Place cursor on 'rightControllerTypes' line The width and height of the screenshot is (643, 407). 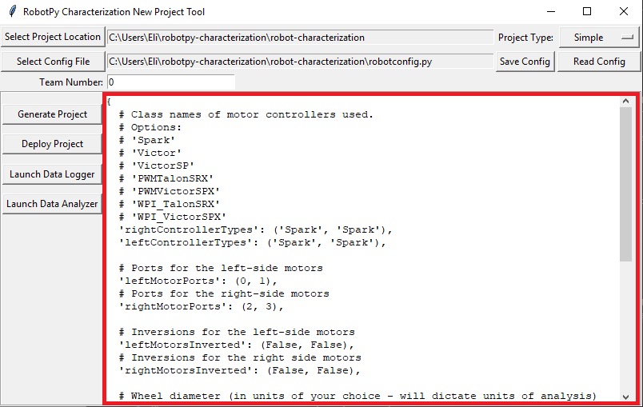coord(255,229)
